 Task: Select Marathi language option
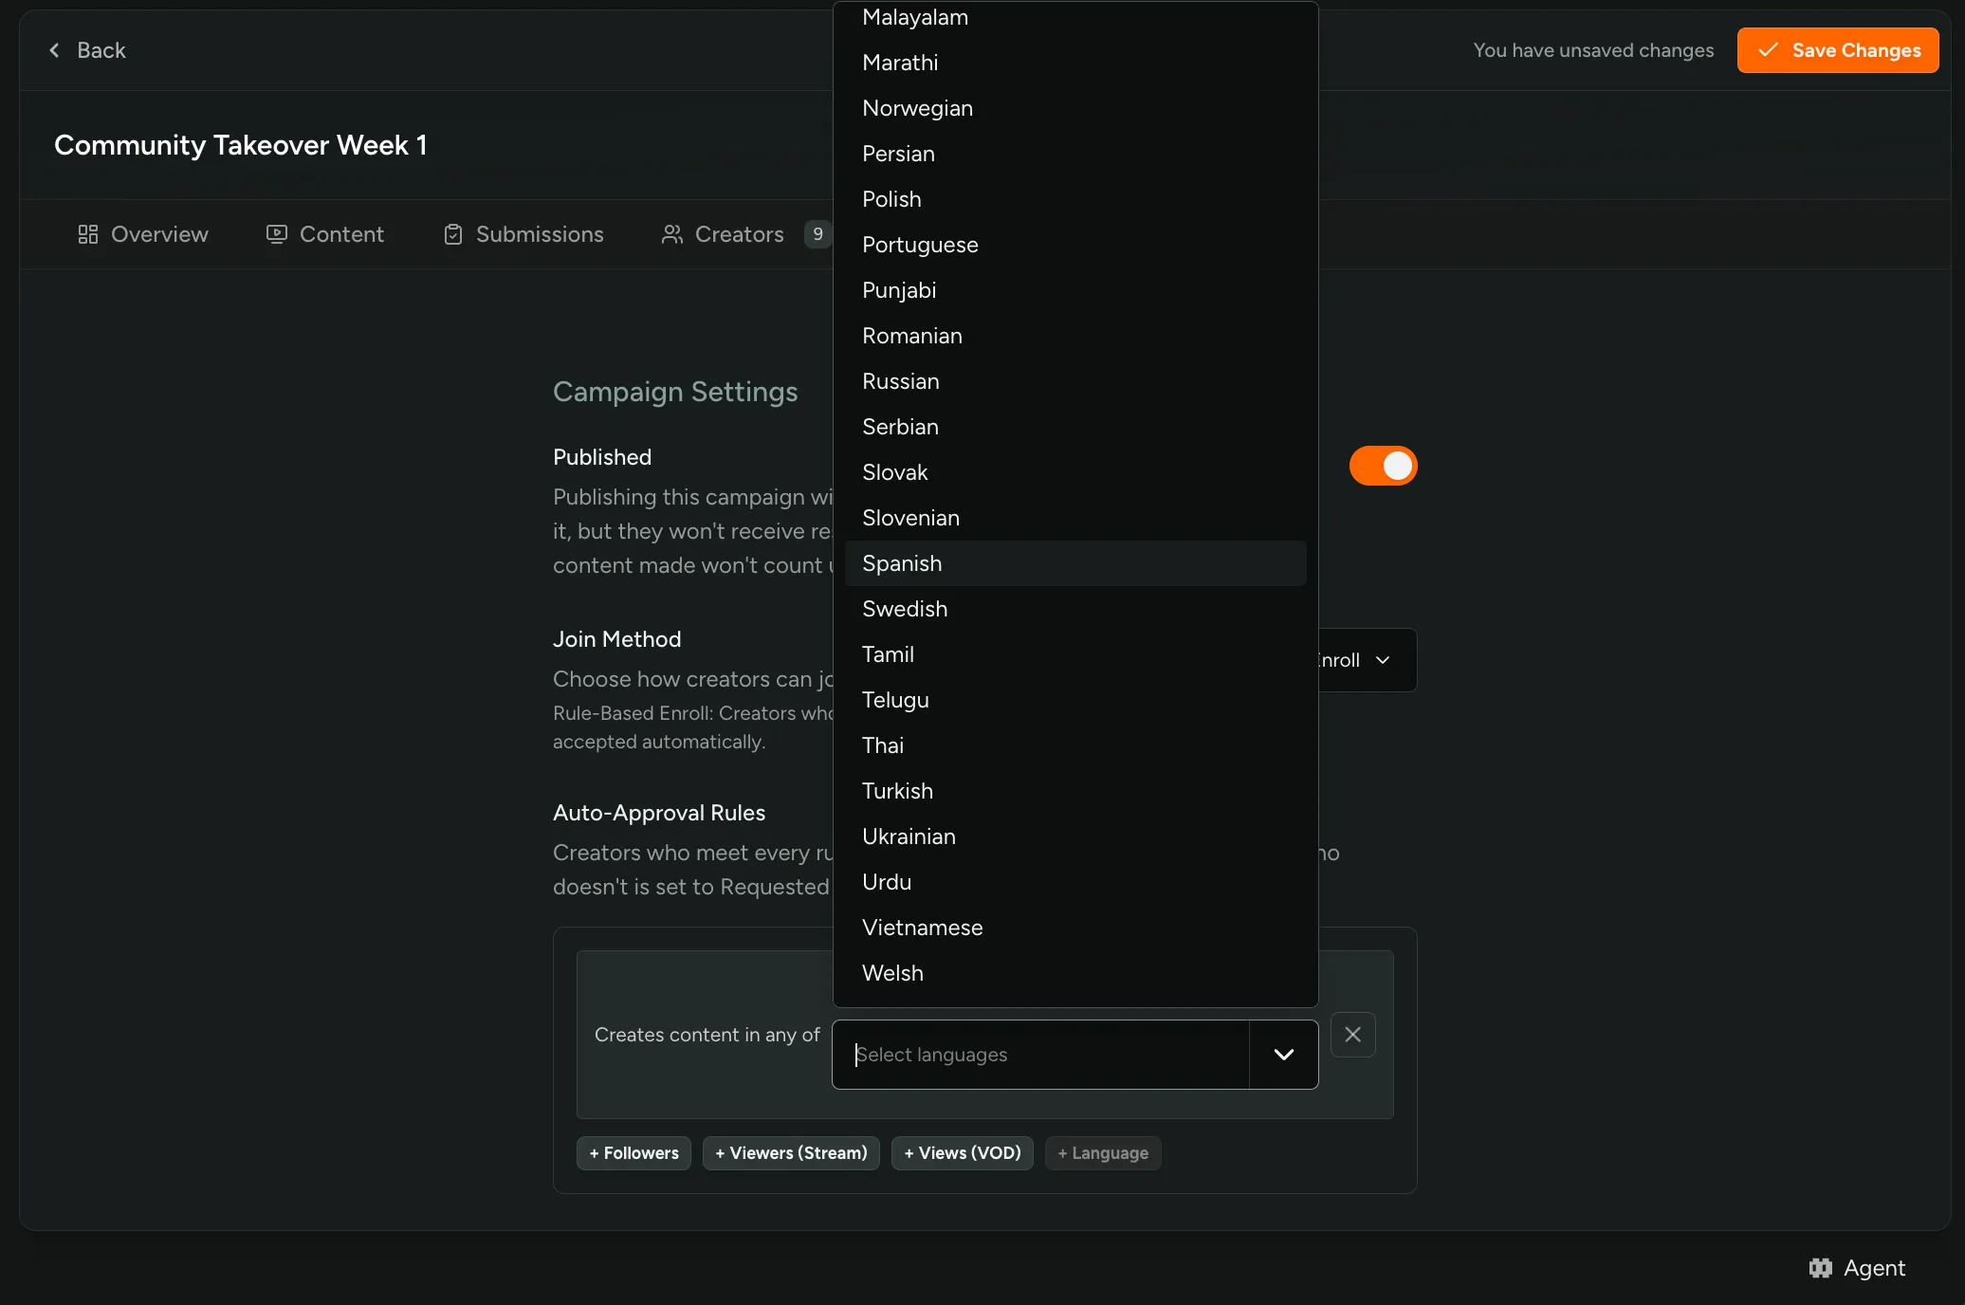[x=1075, y=63]
